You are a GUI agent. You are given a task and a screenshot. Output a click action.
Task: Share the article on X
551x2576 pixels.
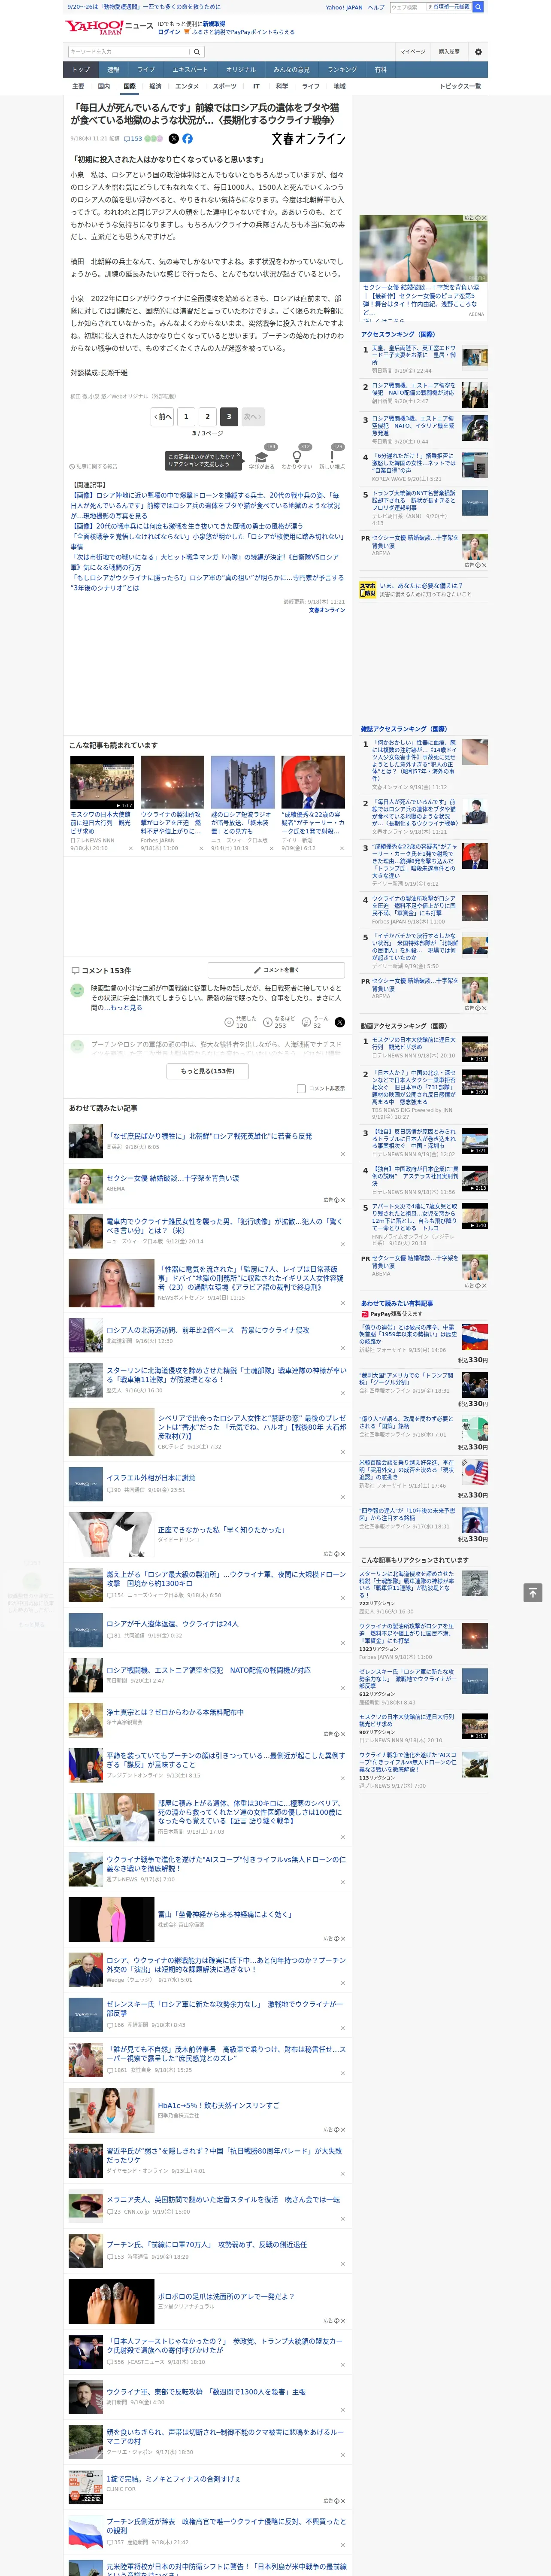click(174, 139)
